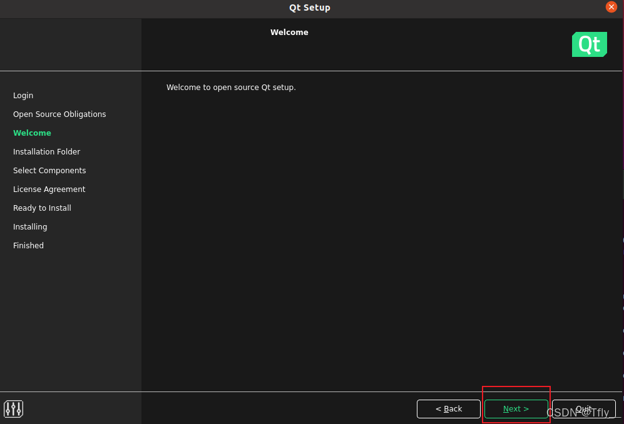Image resolution: width=624 pixels, height=424 pixels.
Task: Select the Finished step
Action: [x=29, y=245]
